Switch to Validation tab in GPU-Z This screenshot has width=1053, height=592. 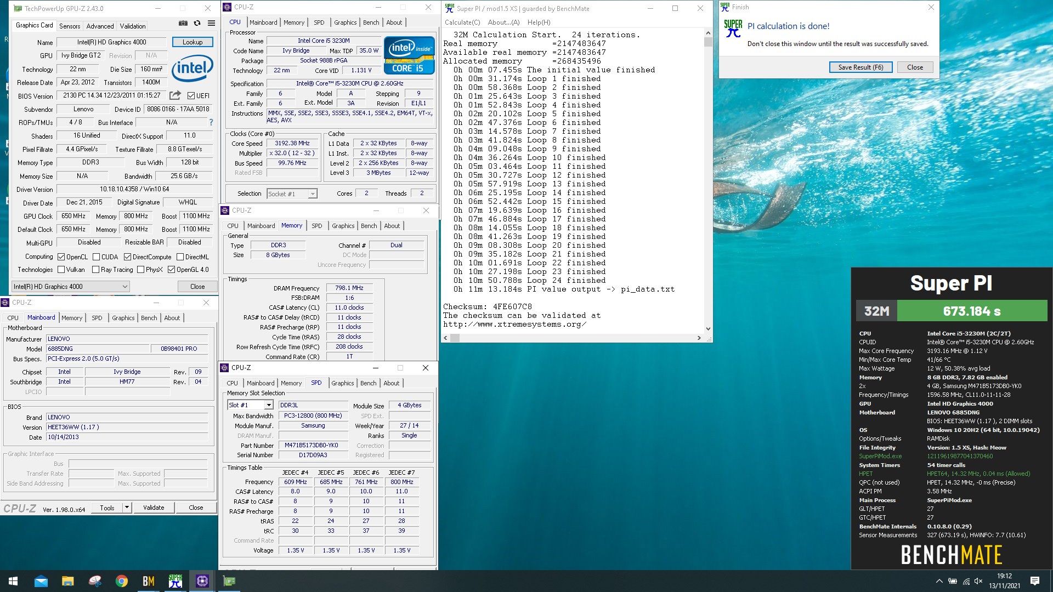coord(133,26)
